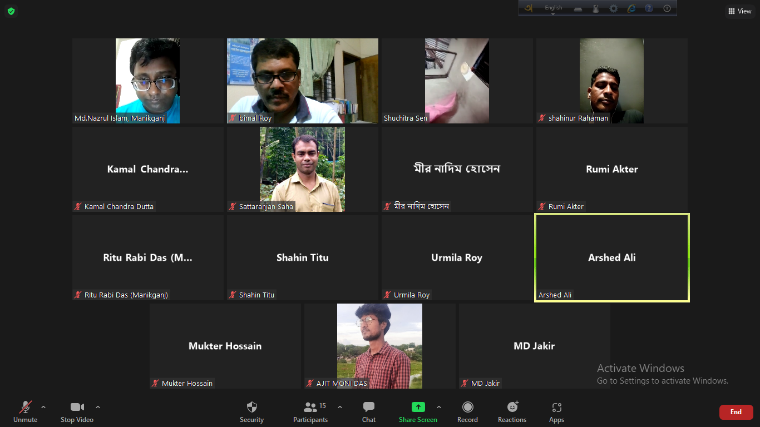
Task: Click the Avro exit power icon
Action: 667,8
